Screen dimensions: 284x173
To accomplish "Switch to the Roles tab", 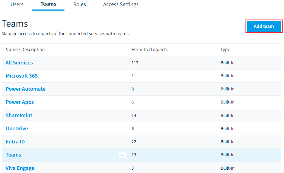I will (x=80, y=4).
